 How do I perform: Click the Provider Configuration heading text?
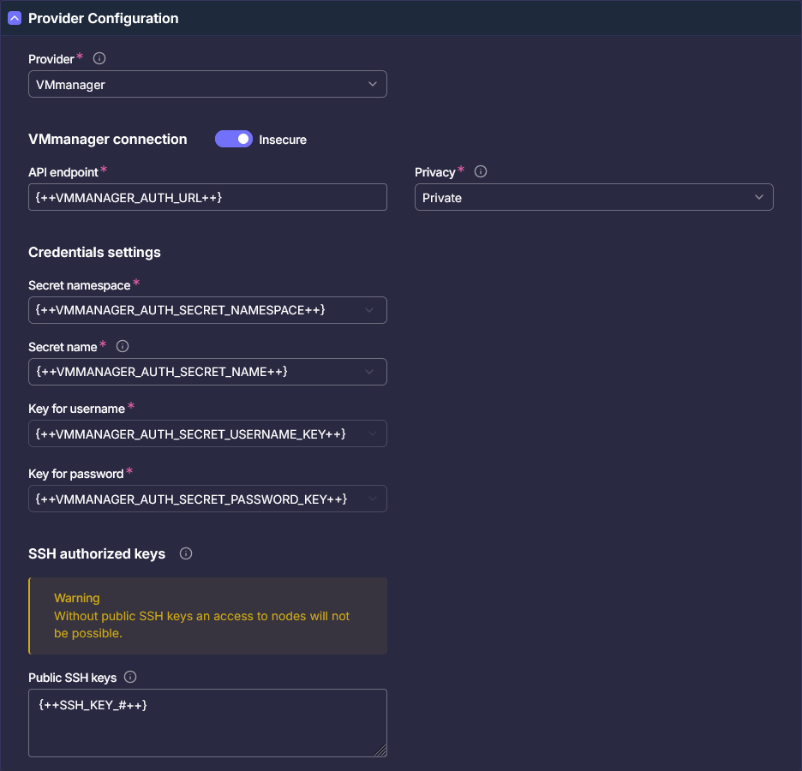point(104,18)
